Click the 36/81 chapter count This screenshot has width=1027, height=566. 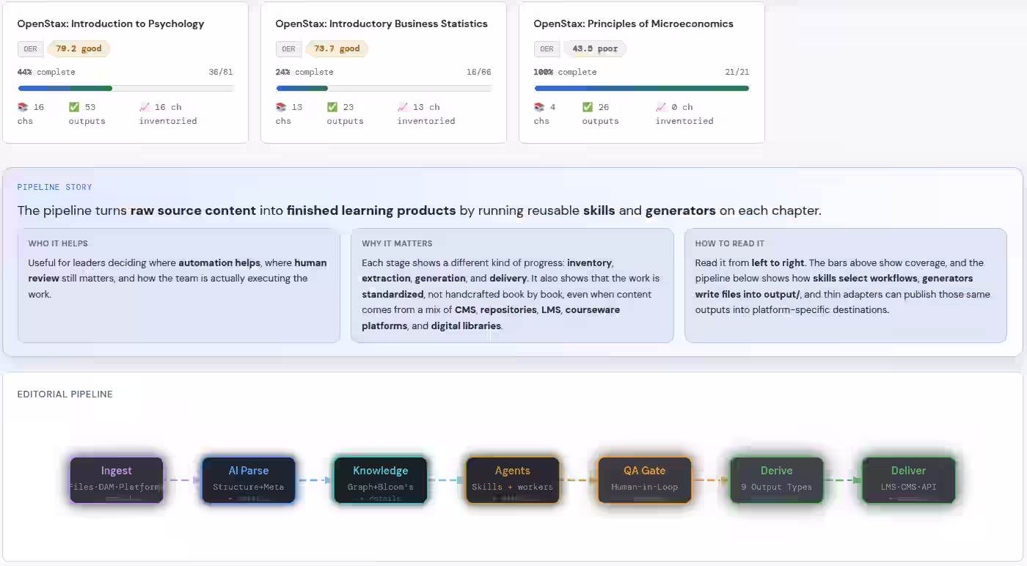tap(221, 72)
